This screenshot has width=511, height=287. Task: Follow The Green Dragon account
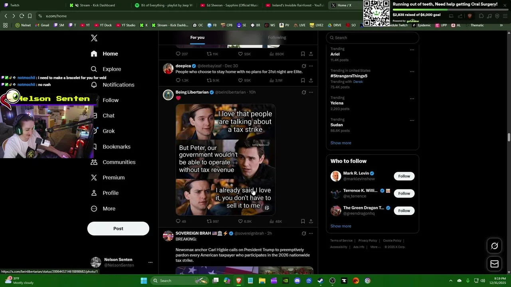pyautogui.click(x=404, y=210)
